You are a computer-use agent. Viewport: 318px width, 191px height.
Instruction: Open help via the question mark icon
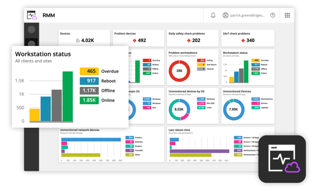click(x=273, y=15)
